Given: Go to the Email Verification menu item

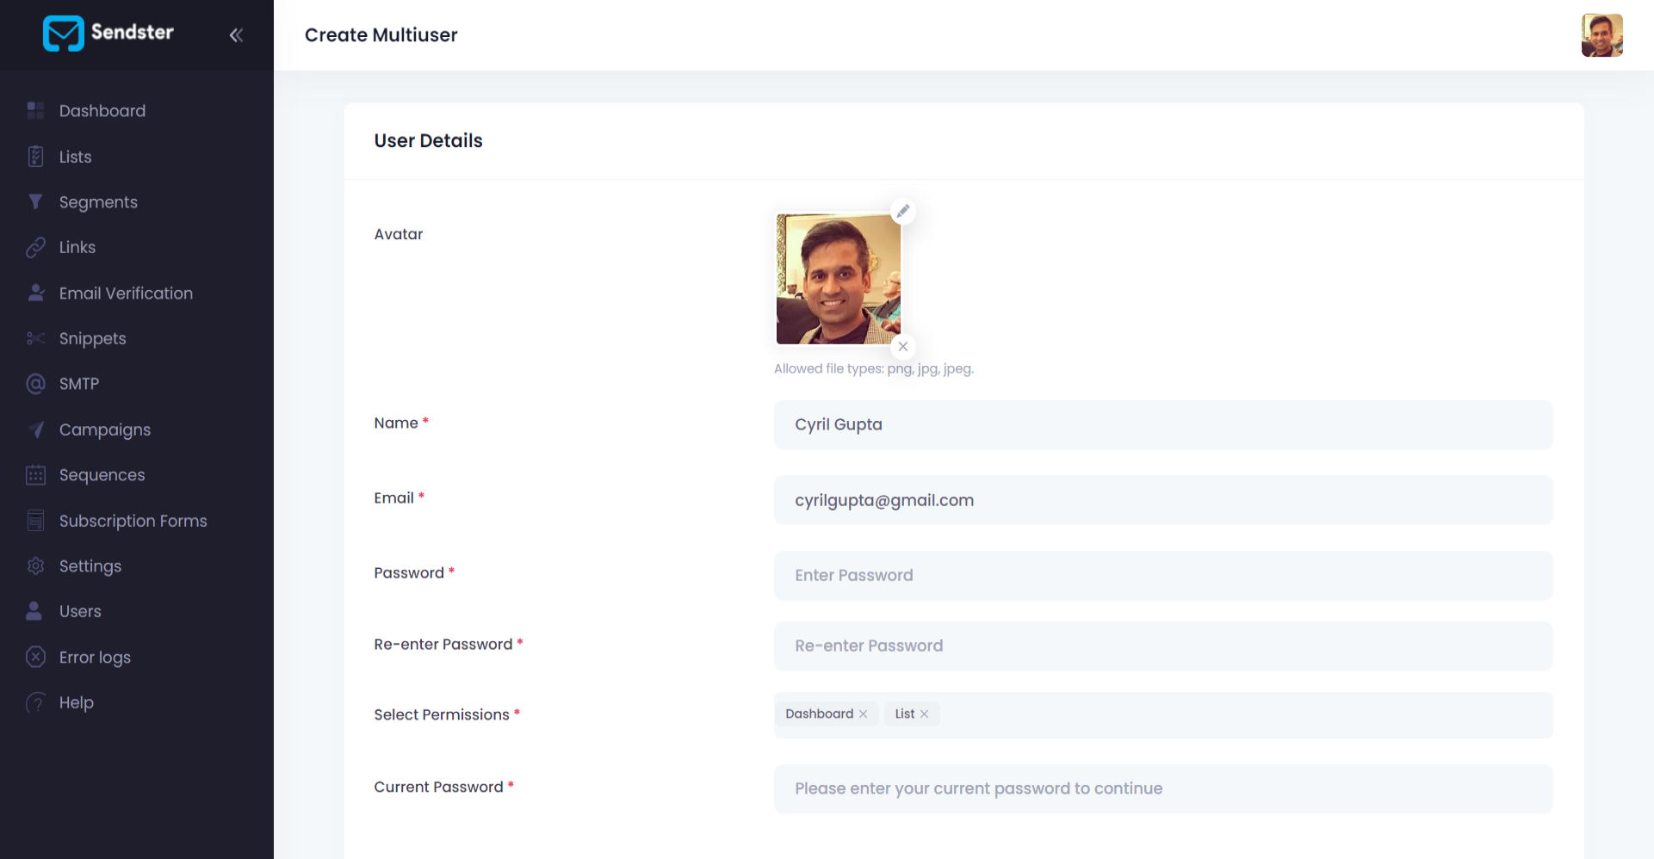Looking at the screenshot, I should point(126,294).
